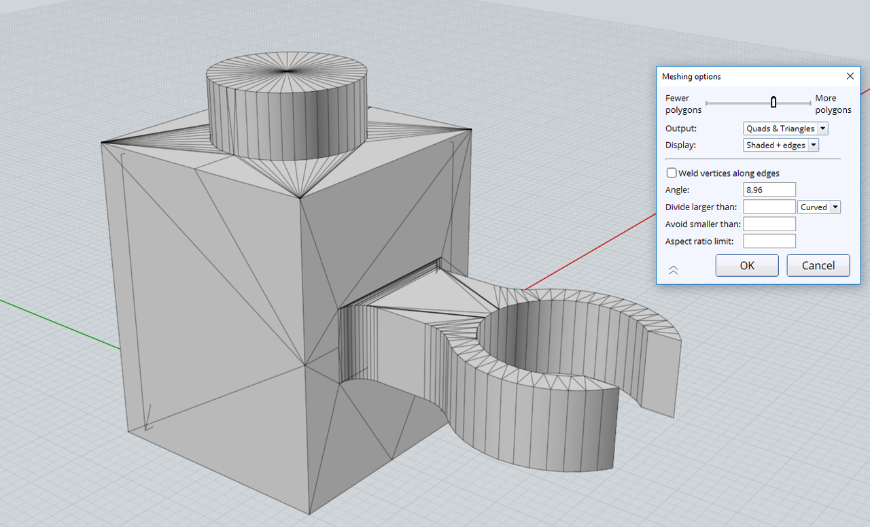Open the Display Shaded + edges dropdown

[x=781, y=145]
